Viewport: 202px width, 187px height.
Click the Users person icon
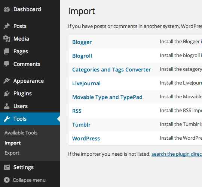[x=7, y=106]
